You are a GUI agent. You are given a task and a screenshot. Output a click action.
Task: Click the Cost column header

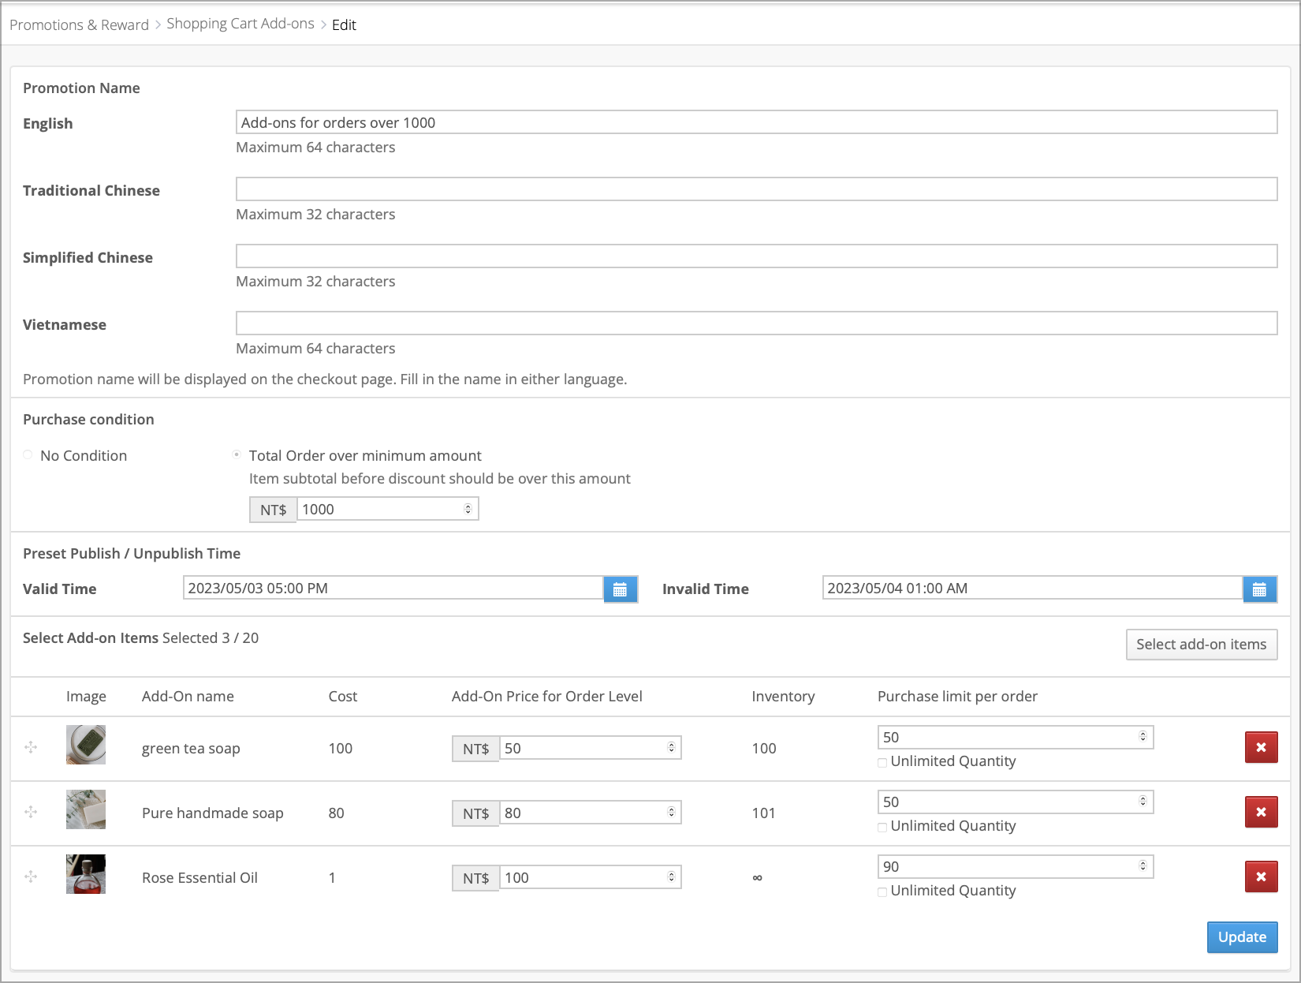pyautogui.click(x=343, y=697)
